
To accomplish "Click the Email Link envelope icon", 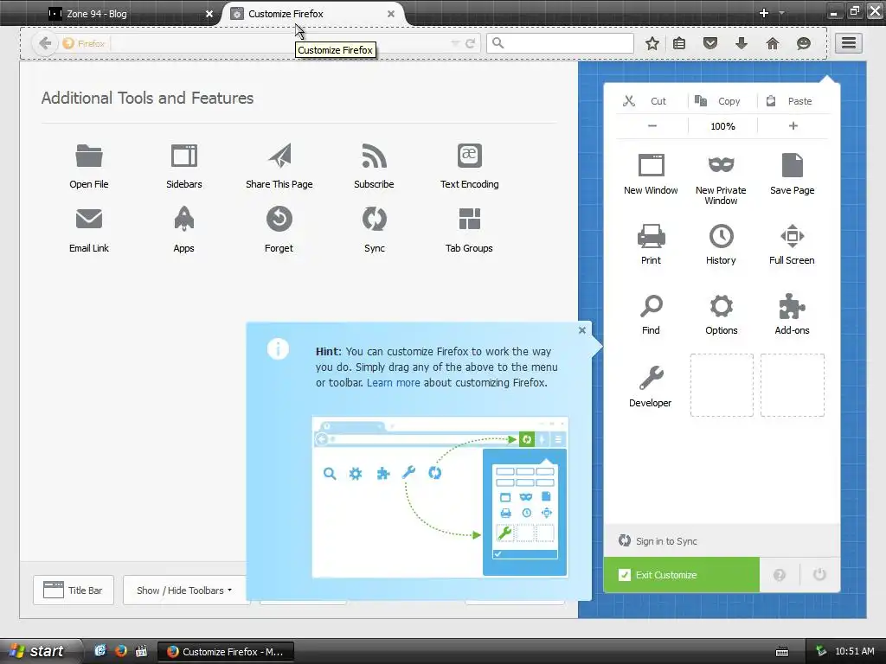I will 89,219.
